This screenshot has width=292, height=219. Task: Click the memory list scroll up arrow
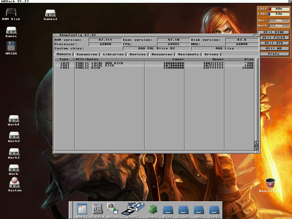pyautogui.click(x=256, y=144)
